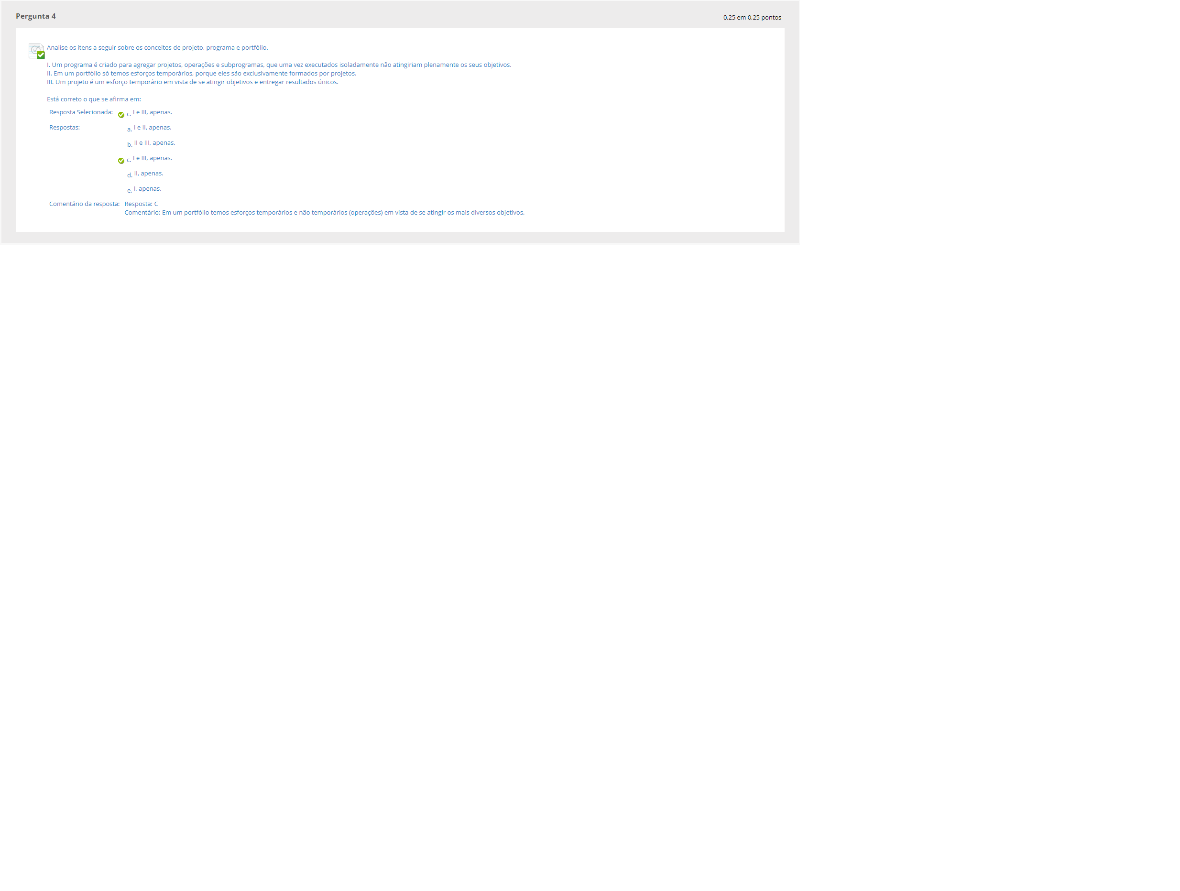This screenshot has height=891, width=1180.
Task: Click green checkmark beside option c in Respostas
Action: coord(121,161)
